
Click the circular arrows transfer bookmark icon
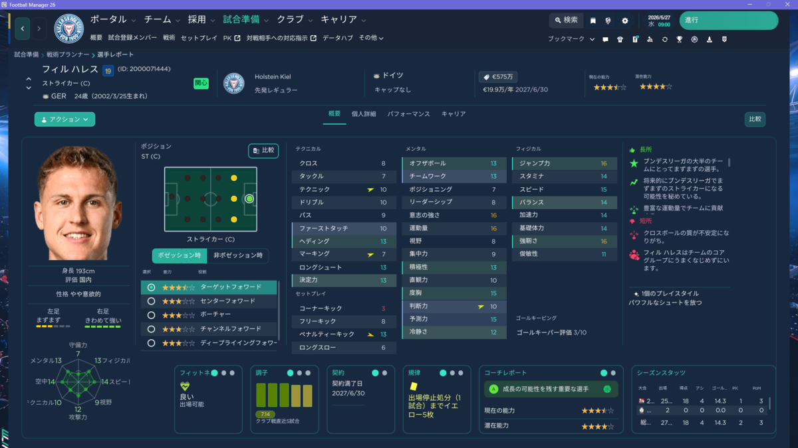pos(664,39)
